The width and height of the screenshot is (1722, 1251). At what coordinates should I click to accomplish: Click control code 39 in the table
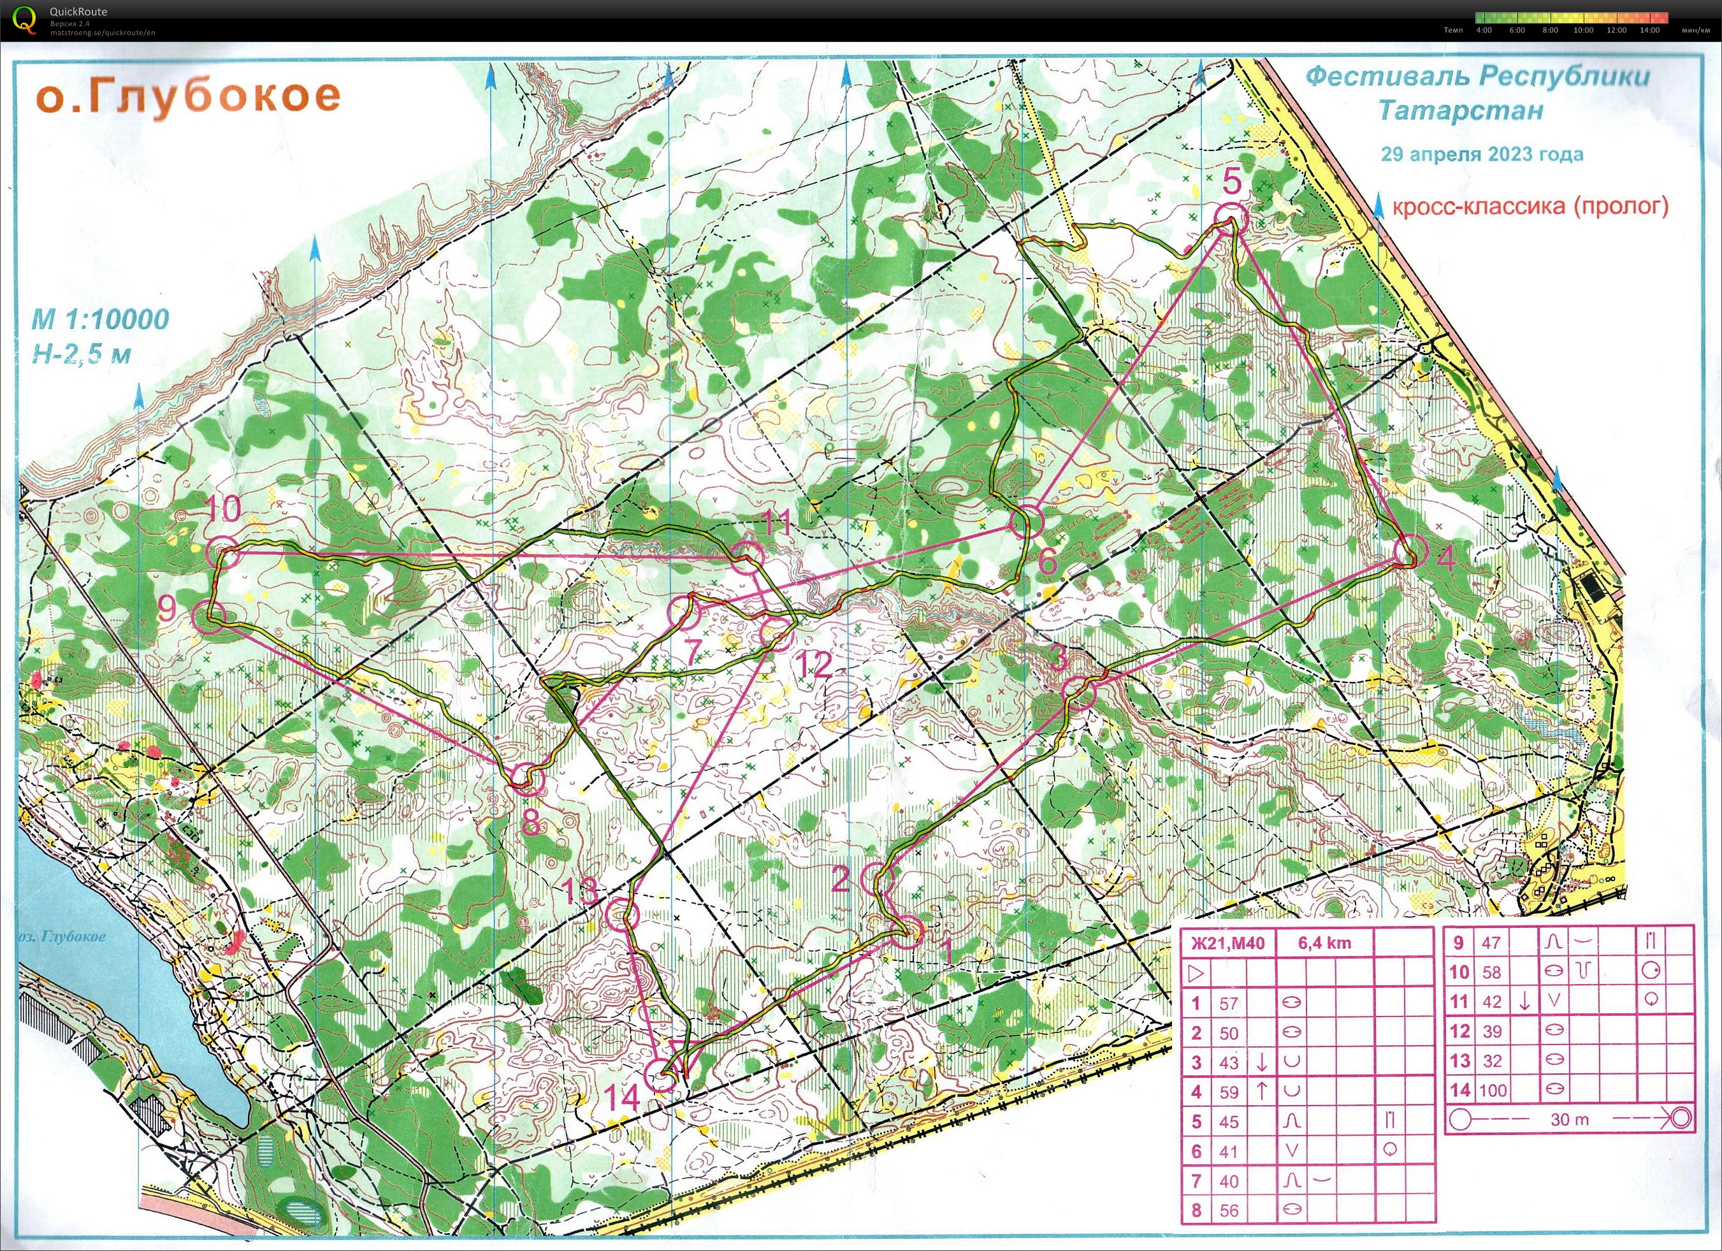click(x=1491, y=1032)
